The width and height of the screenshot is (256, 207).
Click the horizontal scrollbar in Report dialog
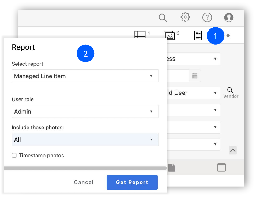[x=85, y=168]
